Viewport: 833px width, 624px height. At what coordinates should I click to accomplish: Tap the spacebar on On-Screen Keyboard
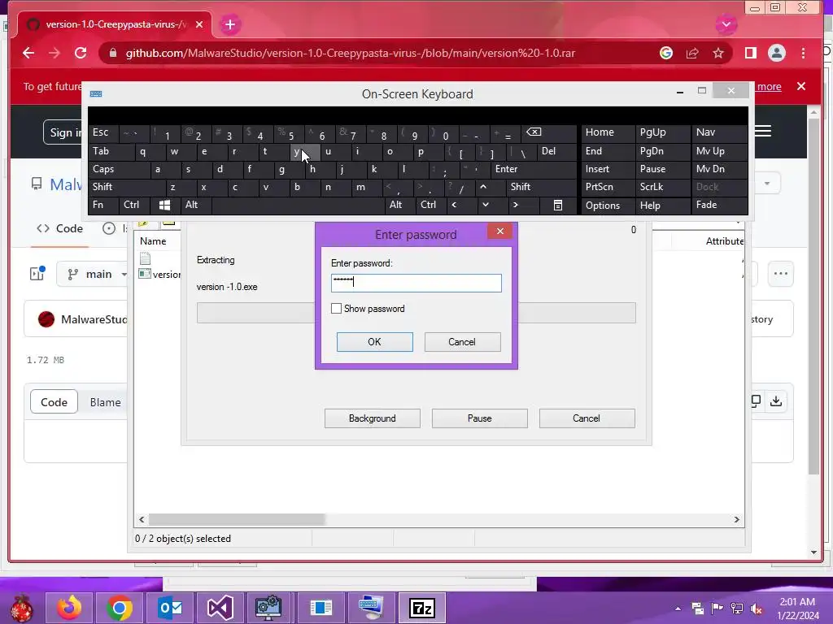pyautogui.click(x=299, y=205)
